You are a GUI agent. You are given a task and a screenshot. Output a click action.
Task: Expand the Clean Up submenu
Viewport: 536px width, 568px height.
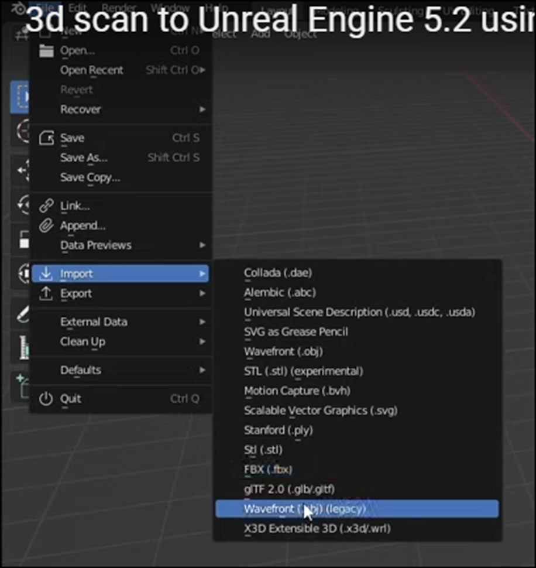click(121, 341)
